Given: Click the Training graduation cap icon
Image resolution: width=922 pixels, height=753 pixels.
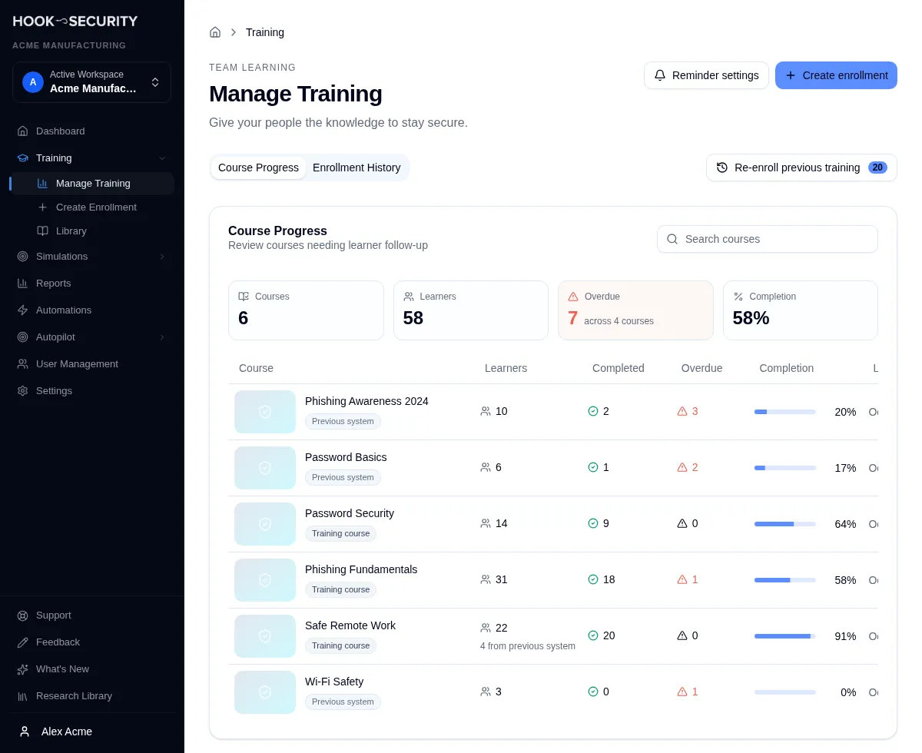Looking at the screenshot, I should (23, 158).
